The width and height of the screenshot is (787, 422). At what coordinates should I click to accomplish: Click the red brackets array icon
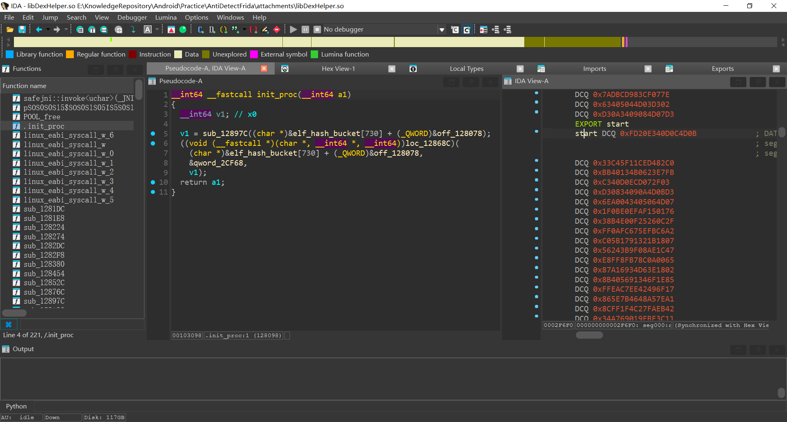pyautogui.click(x=253, y=29)
